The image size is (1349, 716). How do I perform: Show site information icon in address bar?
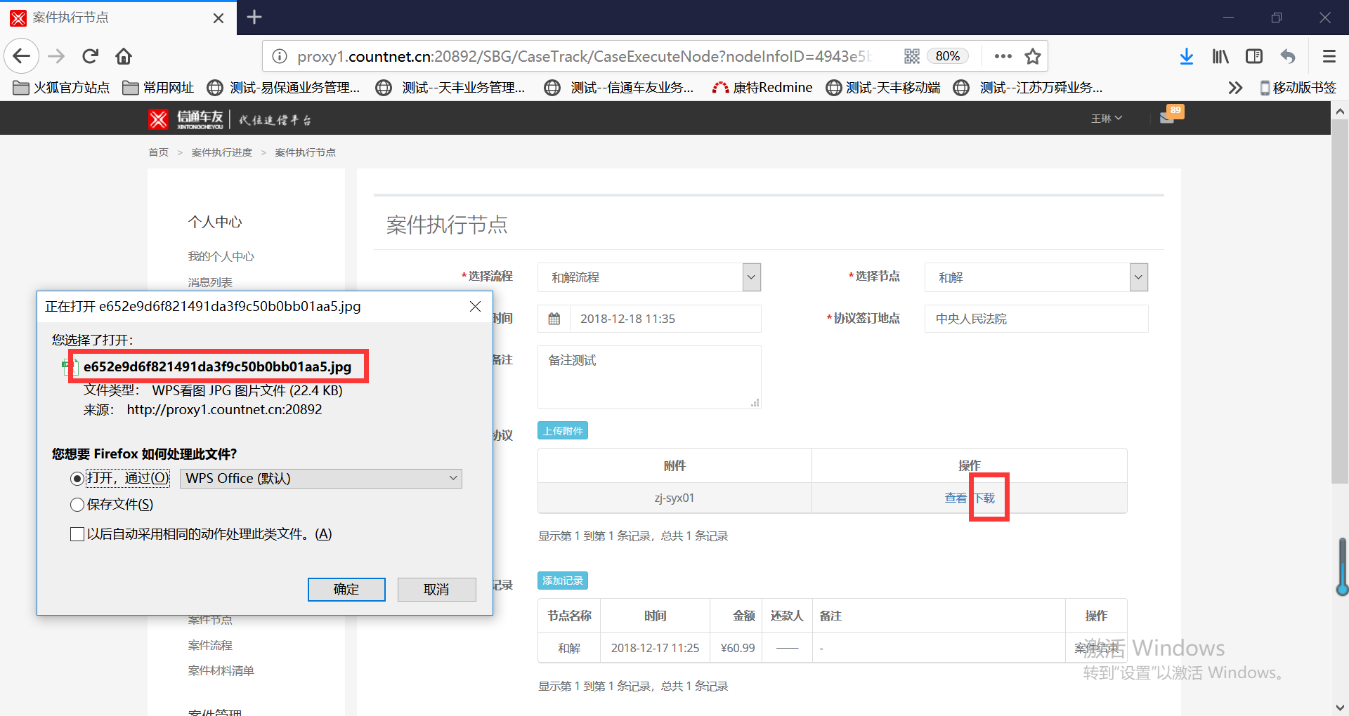[279, 56]
